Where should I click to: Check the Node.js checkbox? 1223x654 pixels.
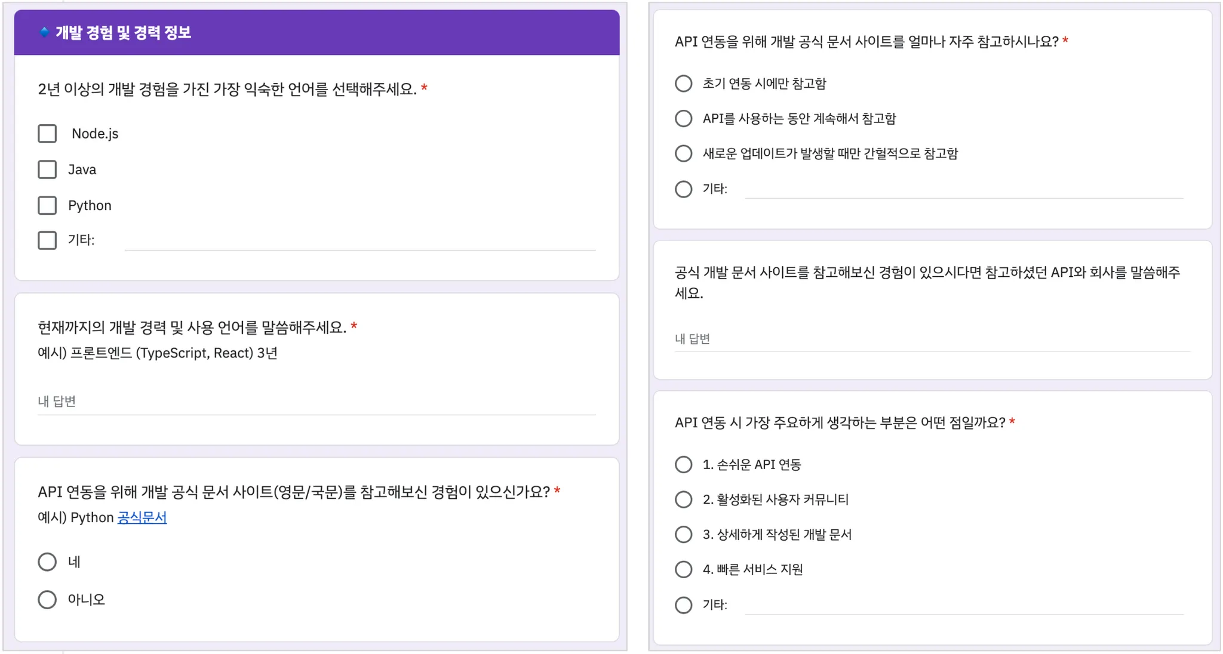coord(47,134)
